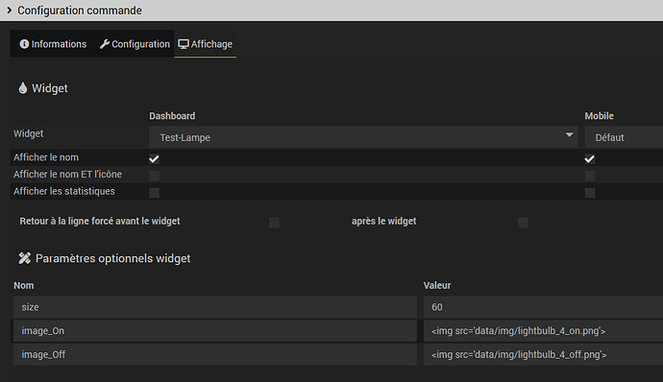Click the Configuration commande title text
The height and width of the screenshot is (382, 663).
pyautogui.click(x=80, y=11)
